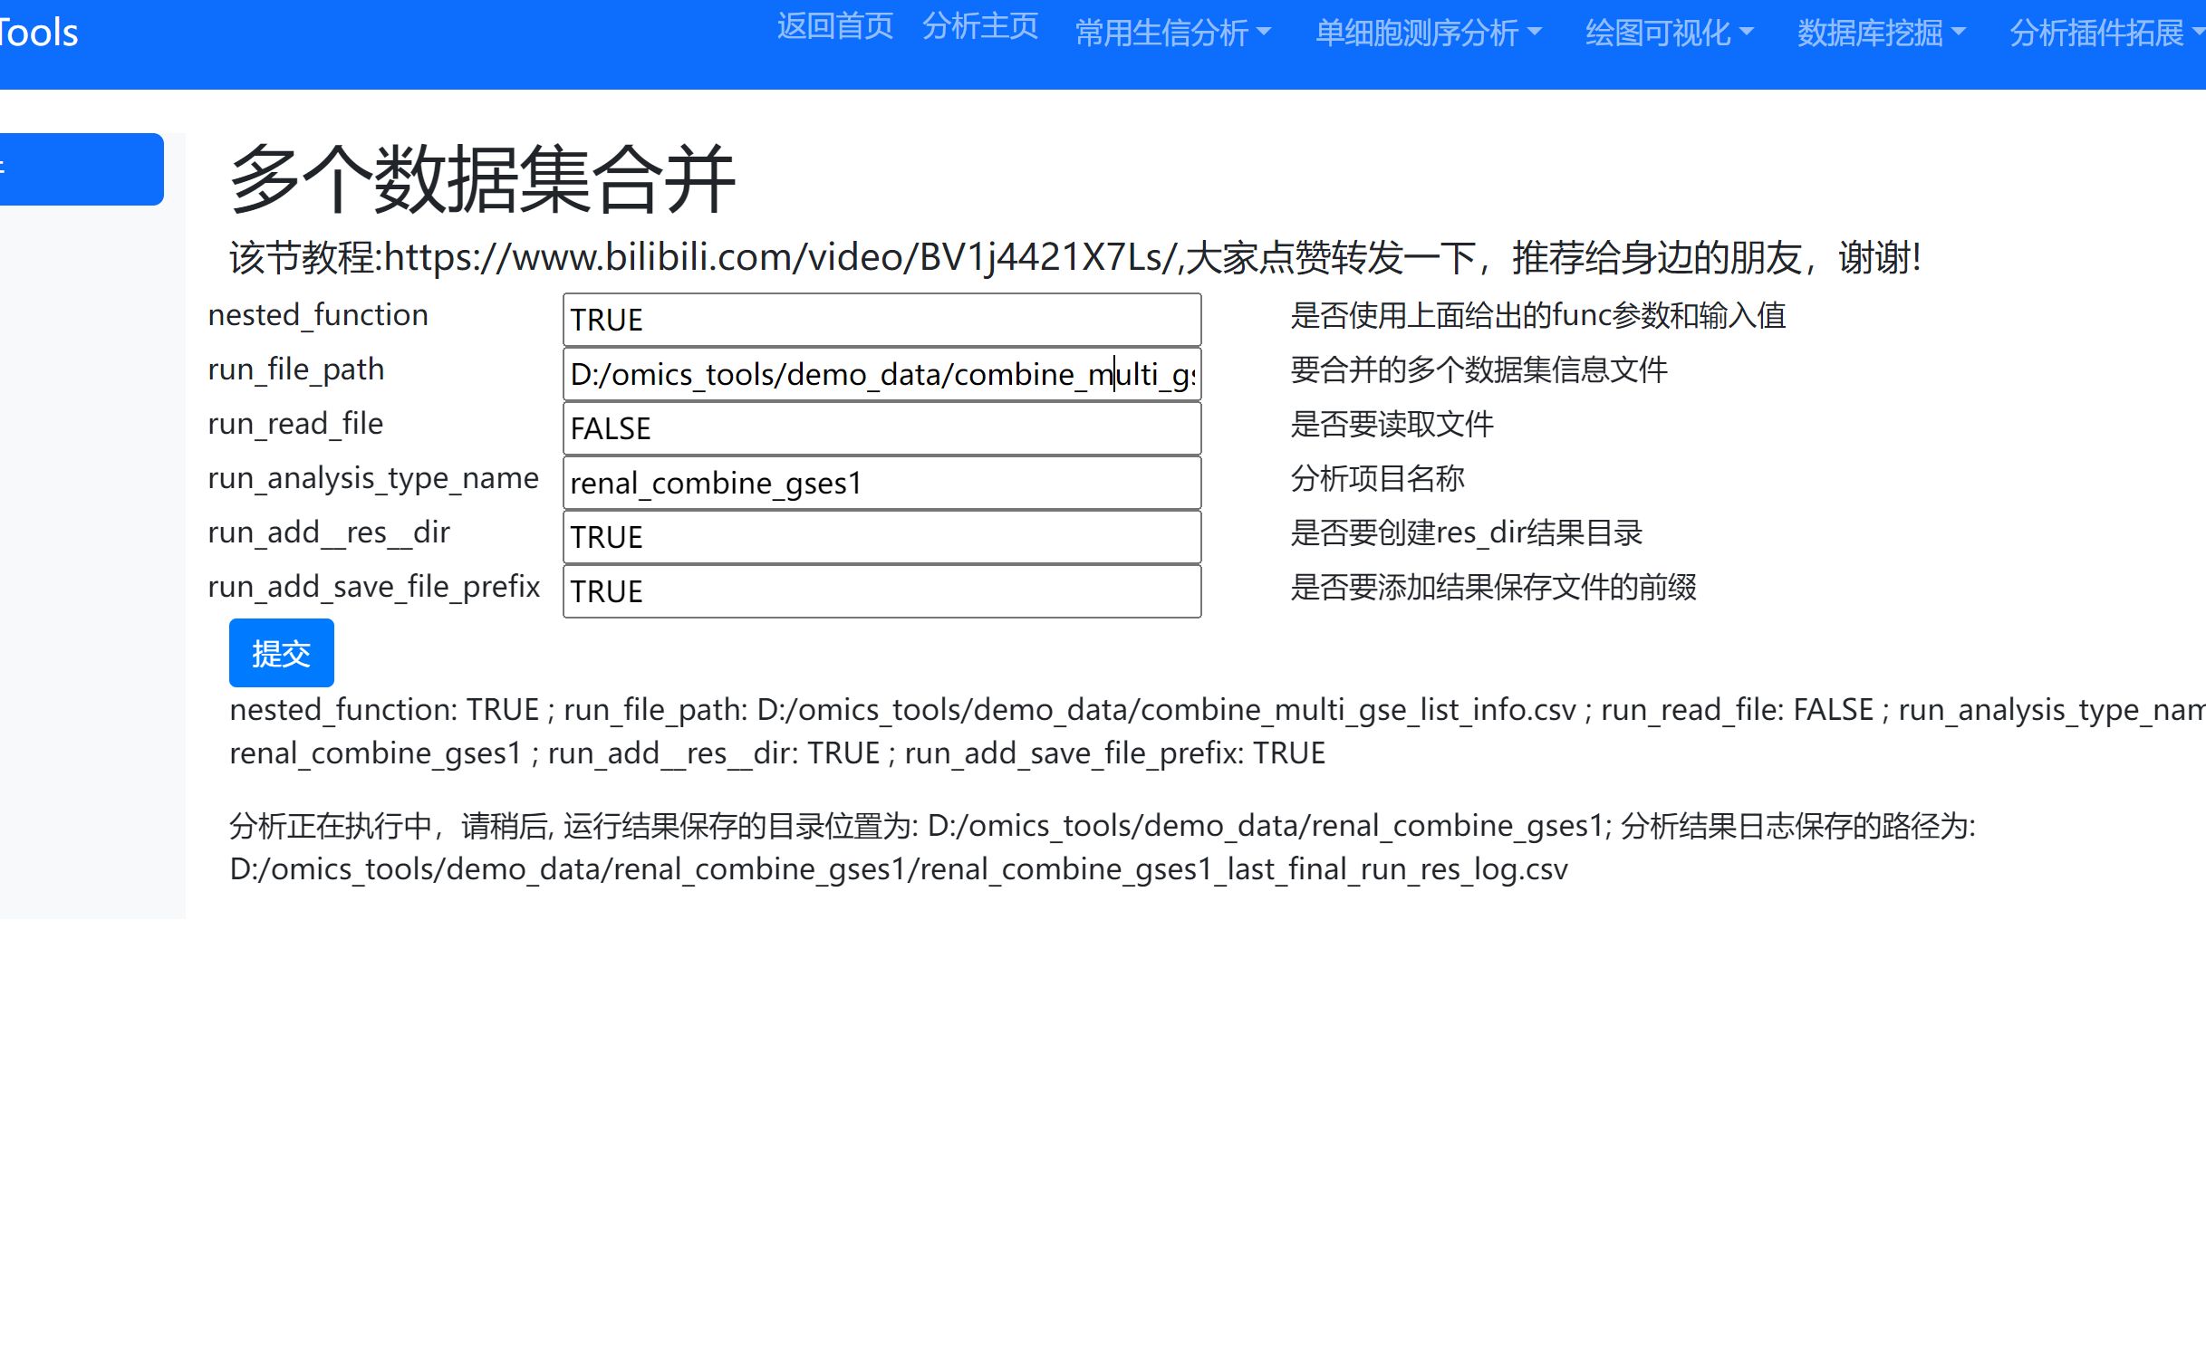
Task: Open the 分析主页 nav link
Action: click(x=980, y=26)
